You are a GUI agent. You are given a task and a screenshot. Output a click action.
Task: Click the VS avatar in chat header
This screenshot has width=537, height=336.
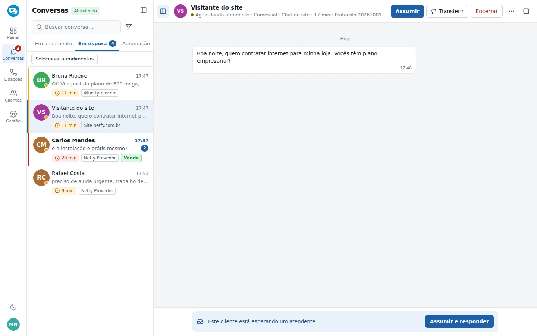pos(180,11)
